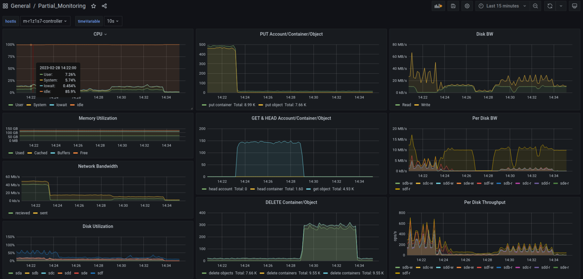Open the CPU panel title menu
The image size is (583, 279).
click(x=100, y=34)
